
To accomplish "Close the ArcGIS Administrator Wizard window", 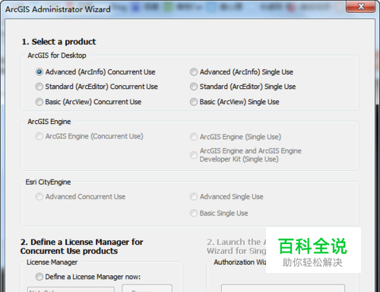I will point(361,6).
